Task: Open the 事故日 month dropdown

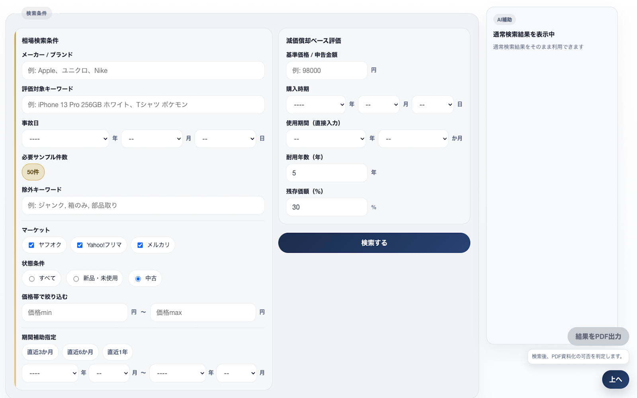Action: coord(152,139)
